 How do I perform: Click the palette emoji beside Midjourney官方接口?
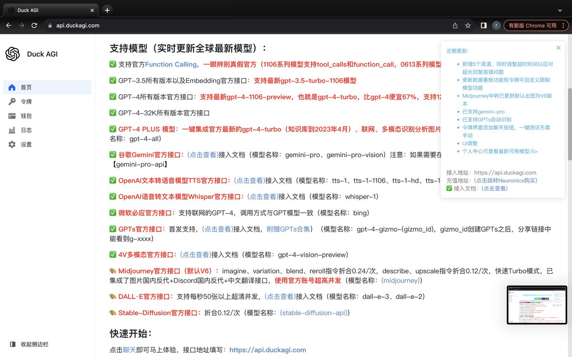pyautogui.click(x=113, y=271)
